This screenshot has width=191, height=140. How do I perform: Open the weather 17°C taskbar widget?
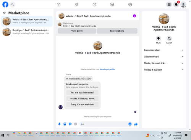tap(150, 135)
